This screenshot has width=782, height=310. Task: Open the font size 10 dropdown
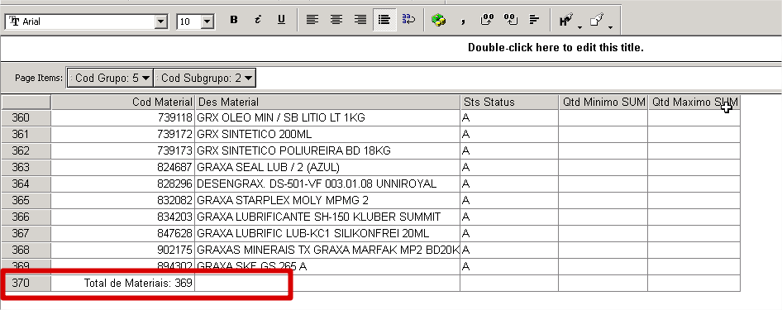click(x=207, y=21)
